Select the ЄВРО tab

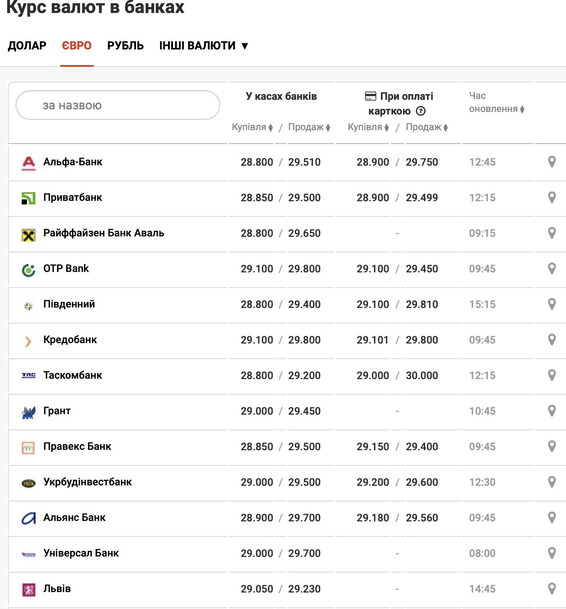pos(77,46)
